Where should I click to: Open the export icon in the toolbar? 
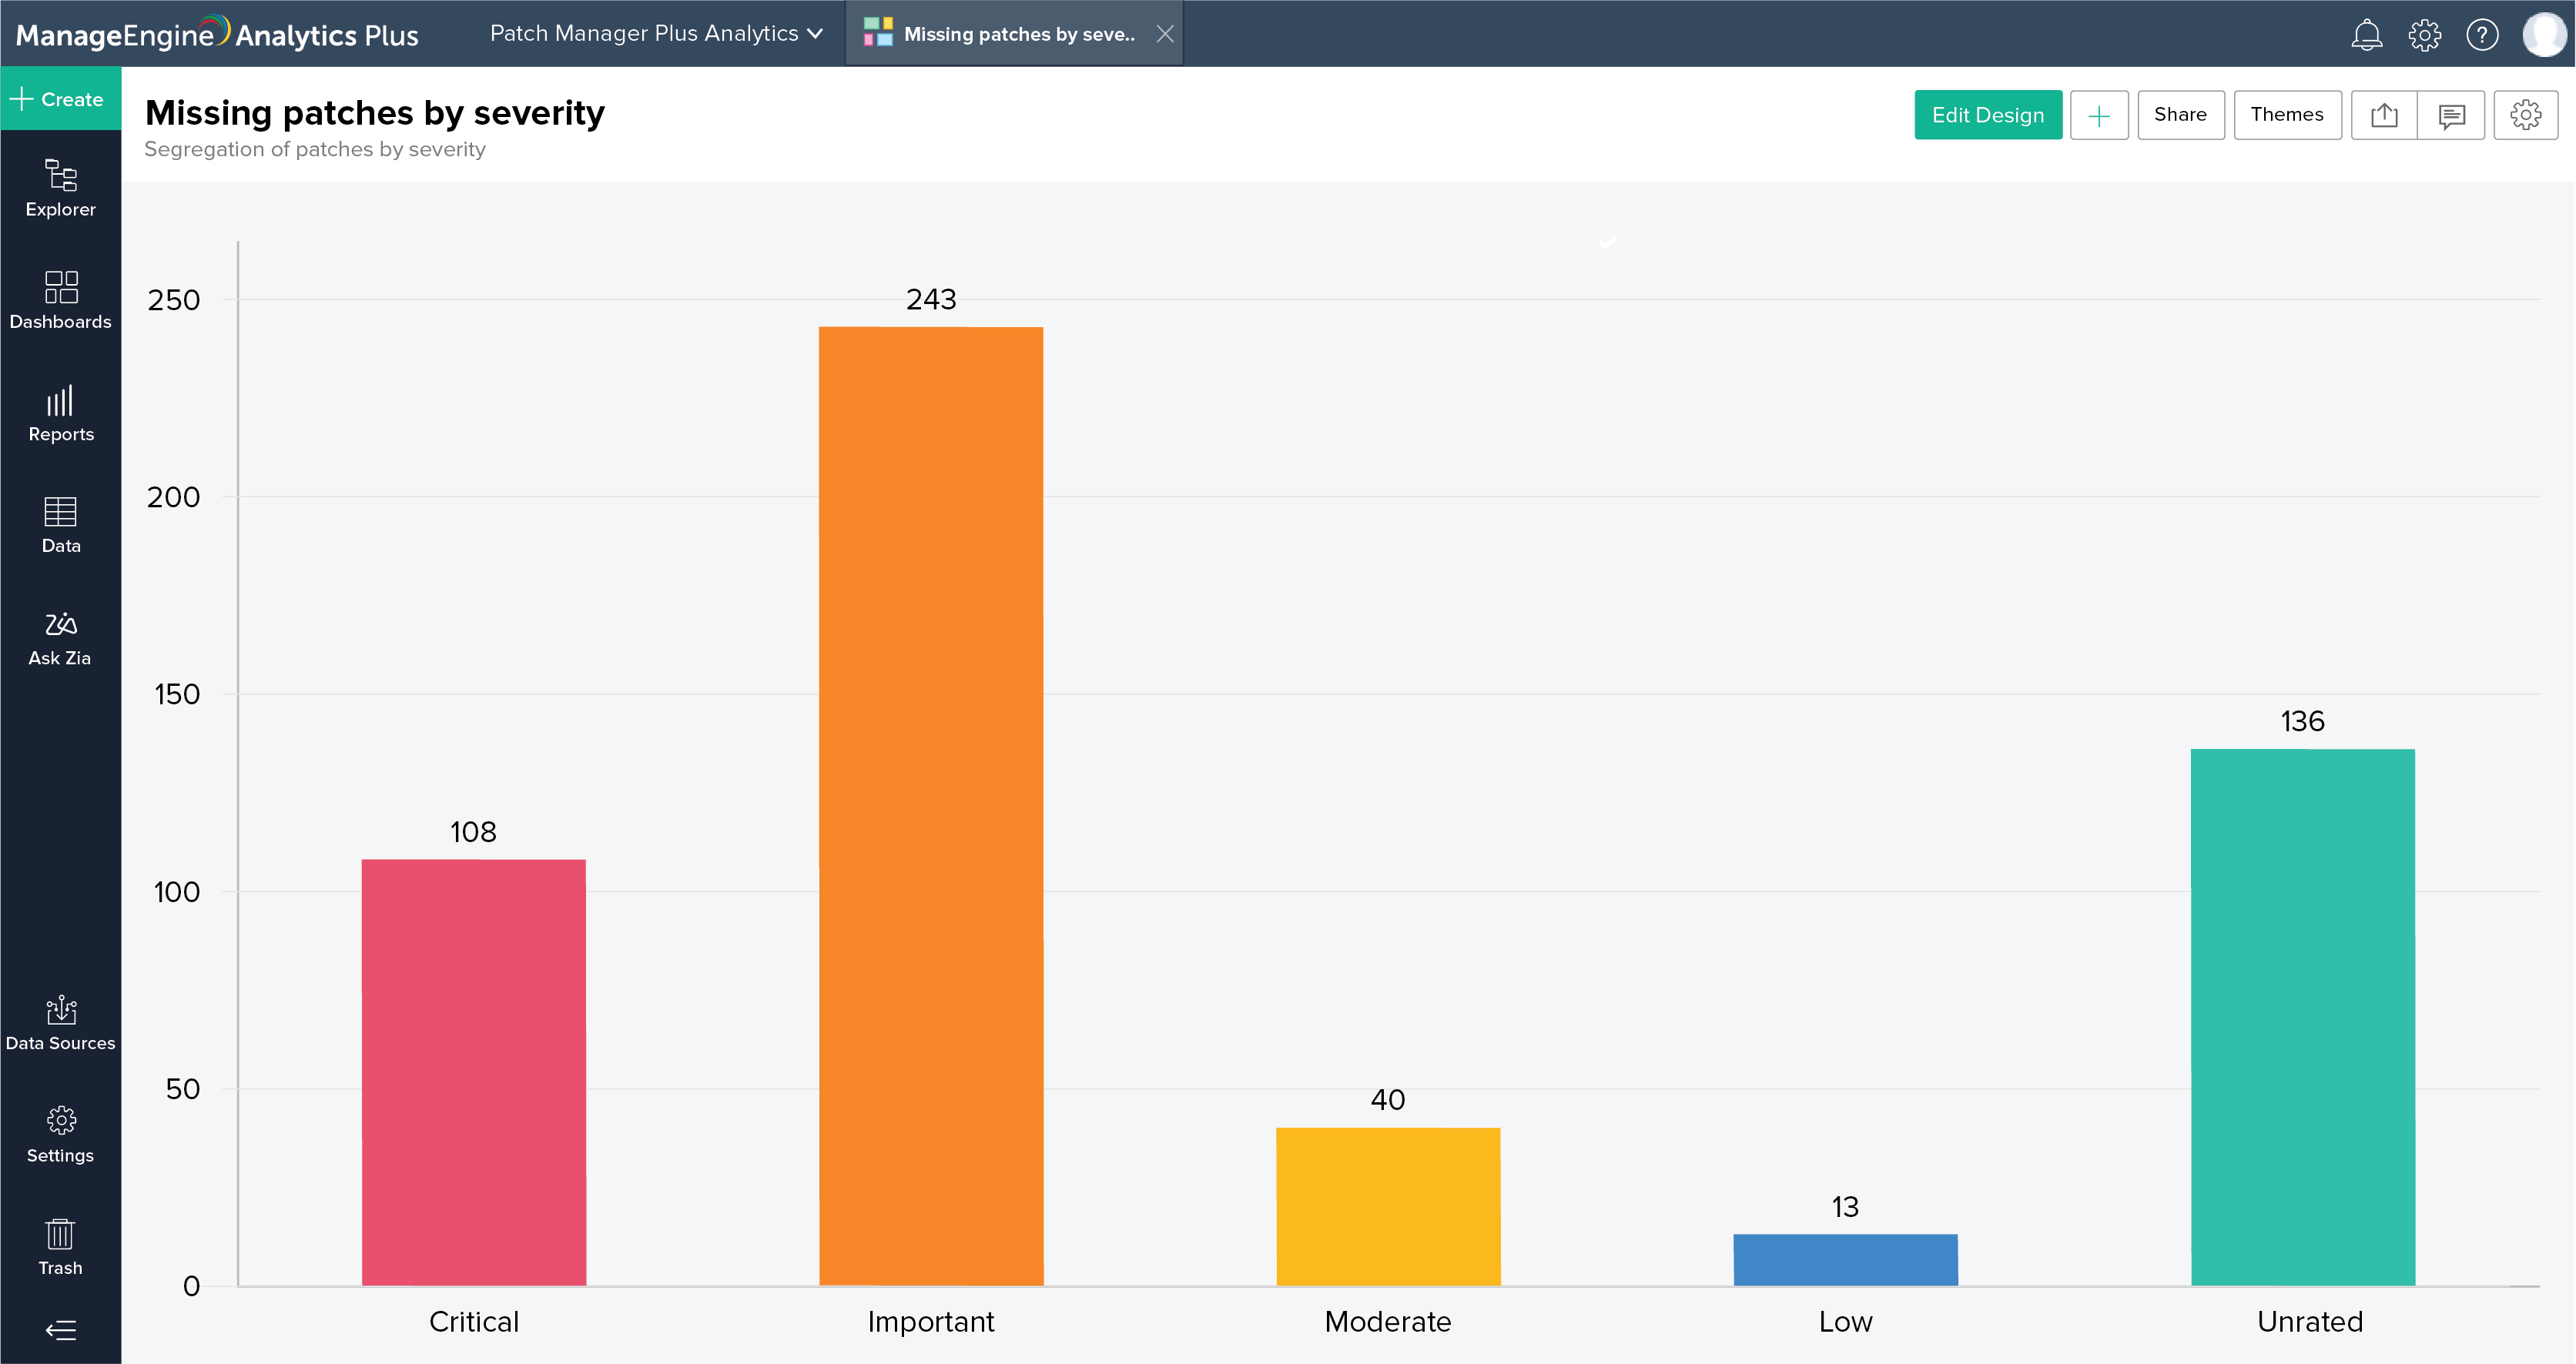coord(2384,115)
